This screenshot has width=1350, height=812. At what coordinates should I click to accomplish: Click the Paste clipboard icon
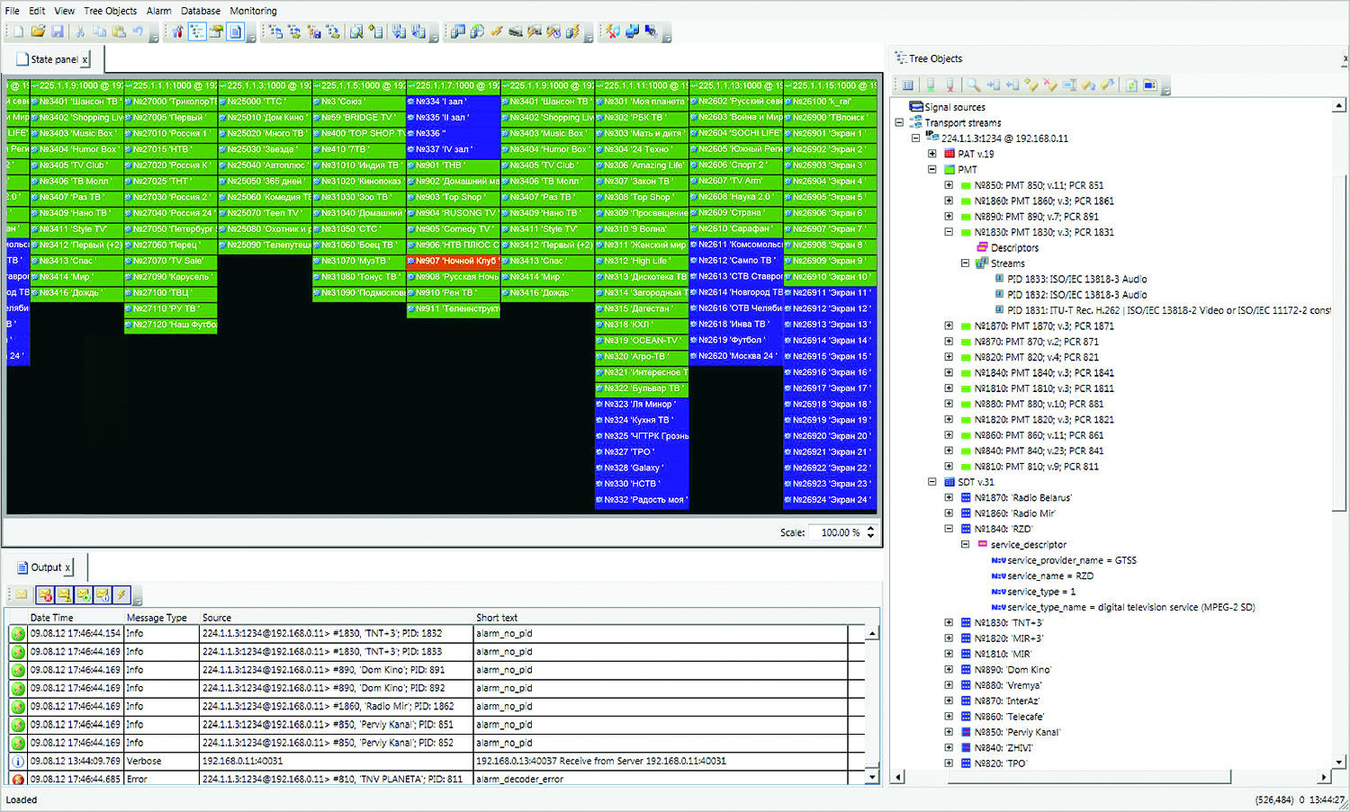tap(119, 31)
